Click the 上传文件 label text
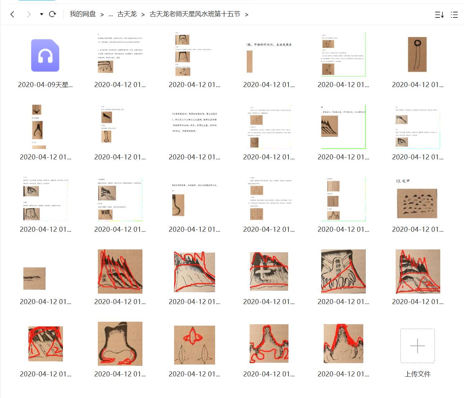This screenshot has width=464, height=398. coord(417,374)
